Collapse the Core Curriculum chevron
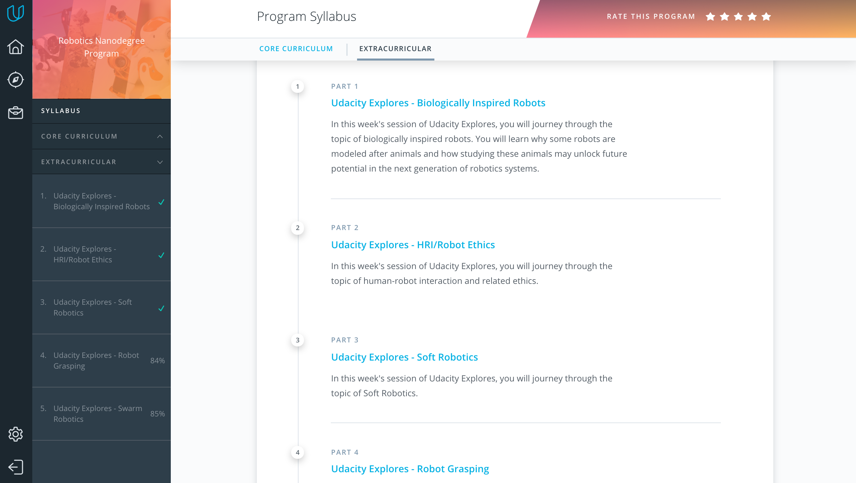856x483 pixels. 160,136
